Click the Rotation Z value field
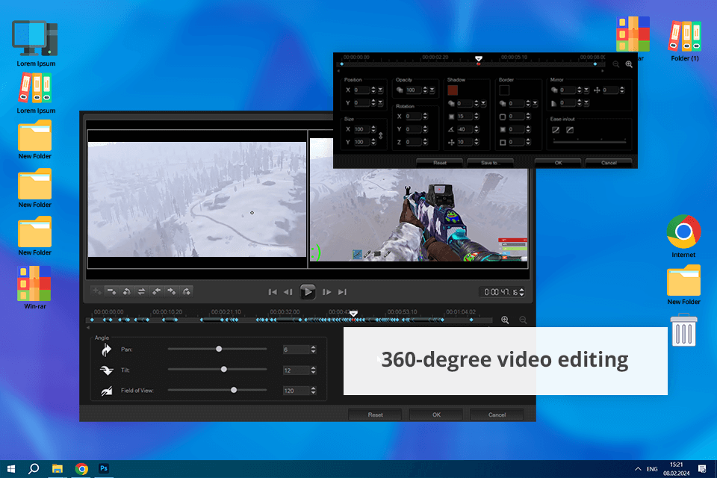This screenshot has width=717, height=478. click(413, 142)
